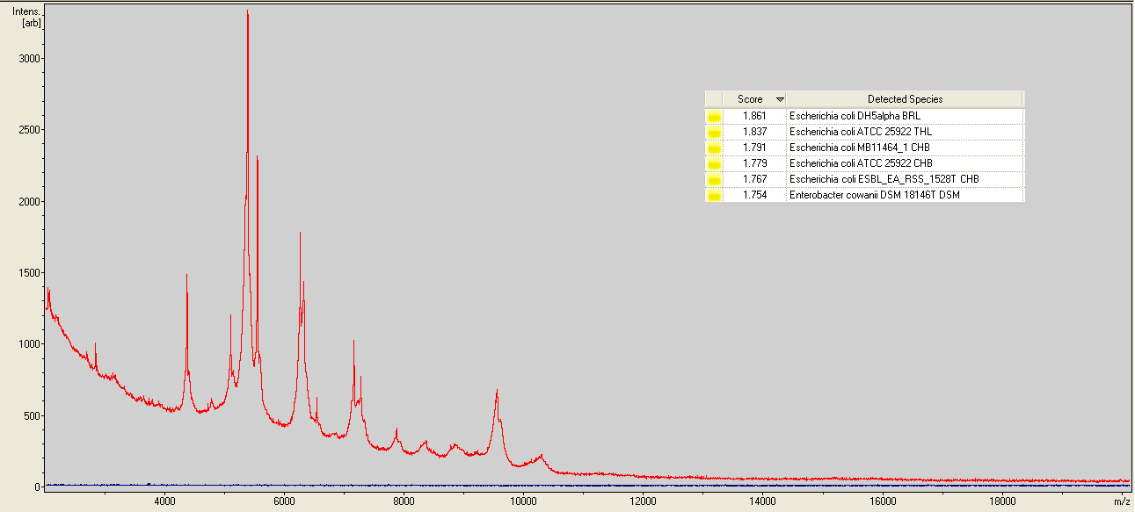Select Escherichia coli ATCC 25922 CHB entry
Viewport: 1135px width, 512px height.
861,163
